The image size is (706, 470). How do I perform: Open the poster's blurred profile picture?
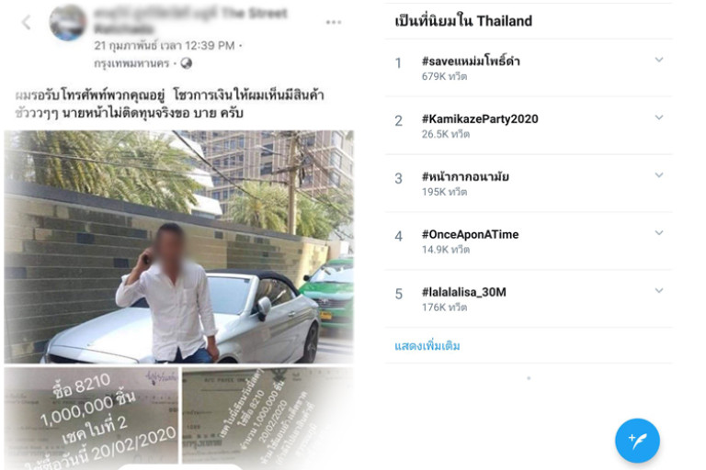(x=67, y=22)
